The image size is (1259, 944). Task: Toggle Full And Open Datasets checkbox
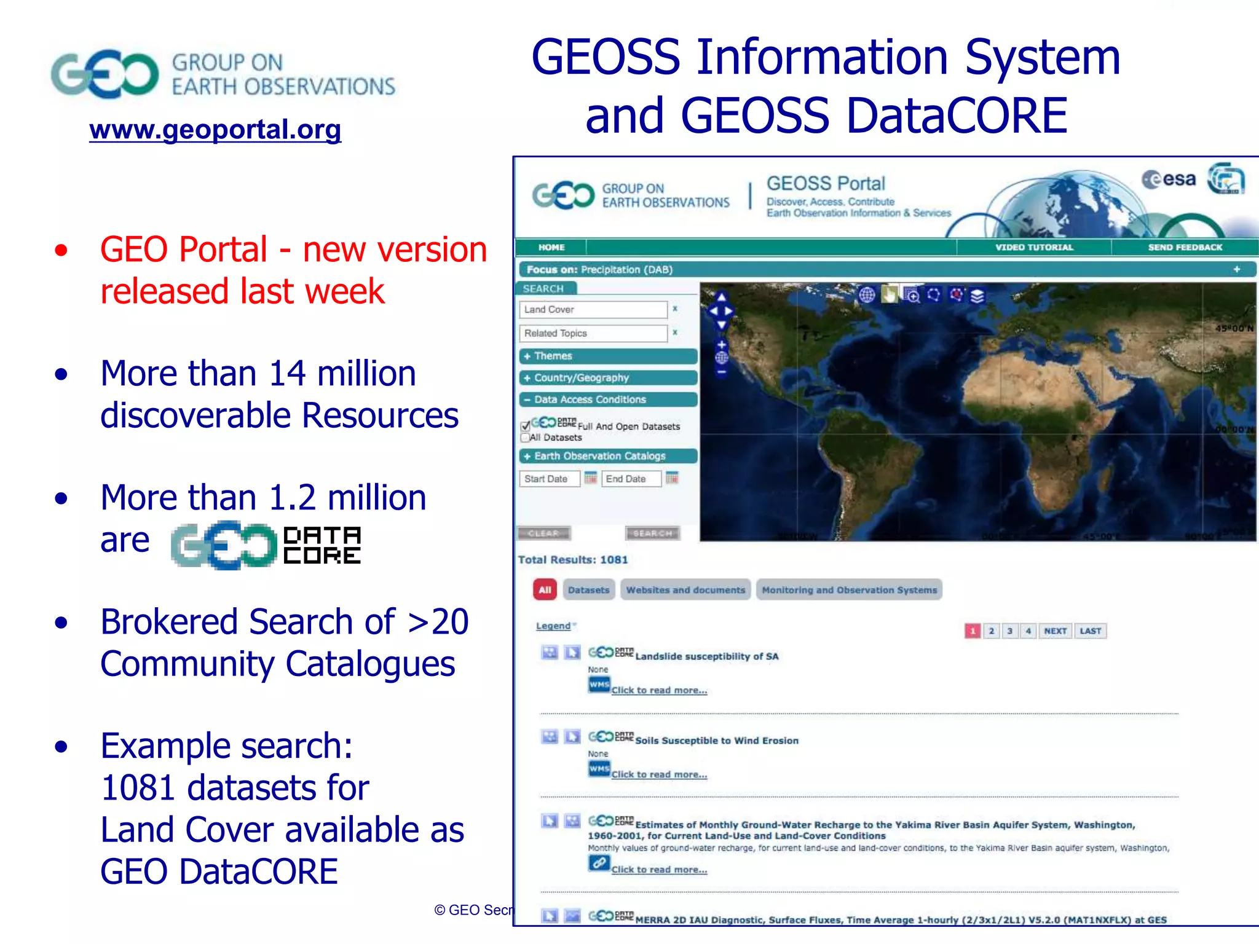[526, 426]
